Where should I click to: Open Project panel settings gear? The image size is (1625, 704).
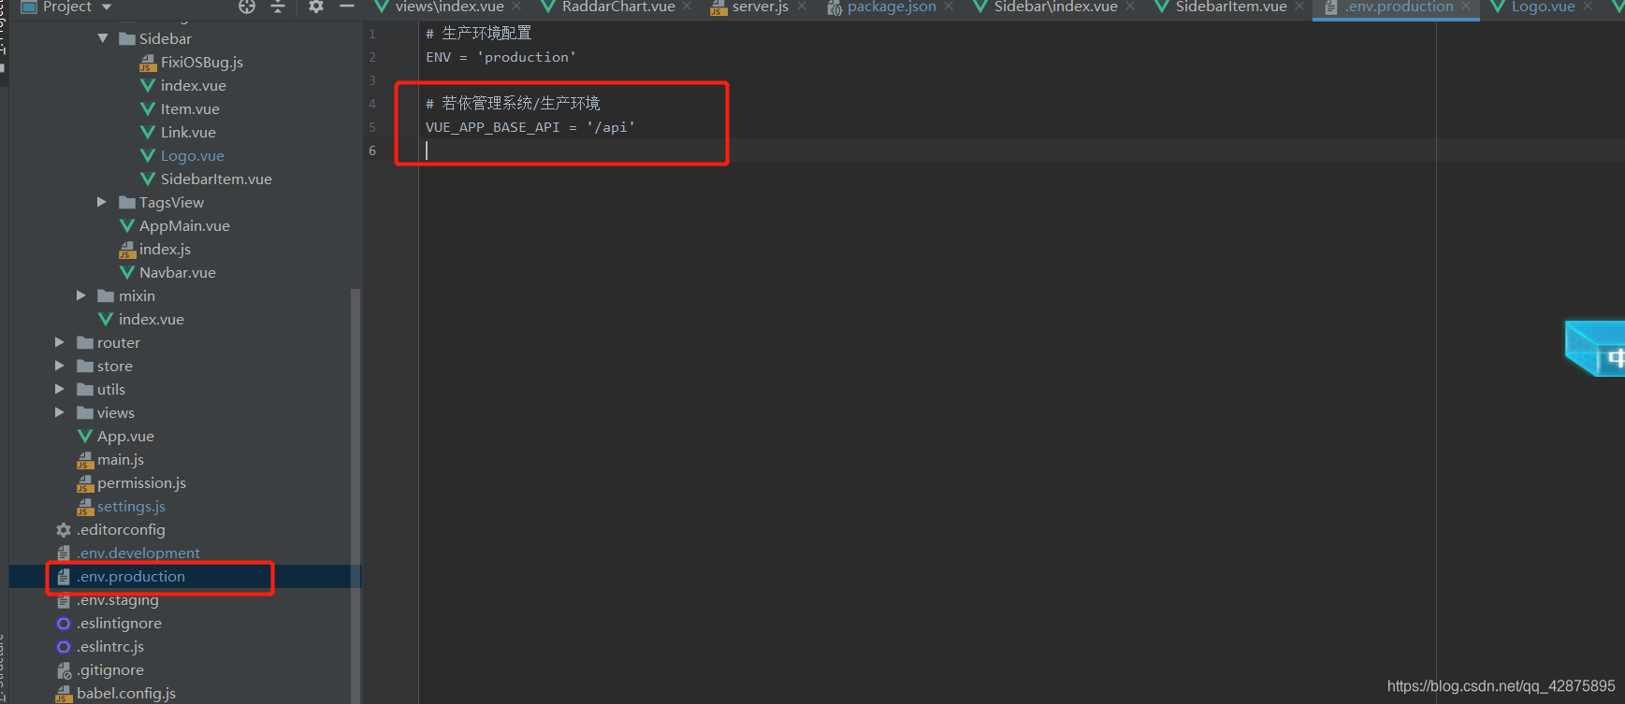[x=316, y=7]
